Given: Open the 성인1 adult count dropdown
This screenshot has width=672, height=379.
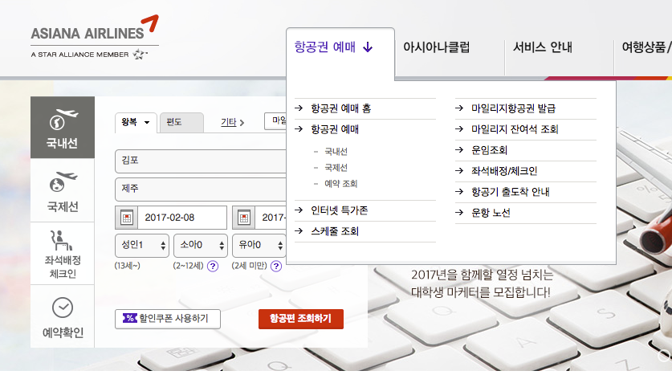Looking at the screenshot, I should pos(142,246).
